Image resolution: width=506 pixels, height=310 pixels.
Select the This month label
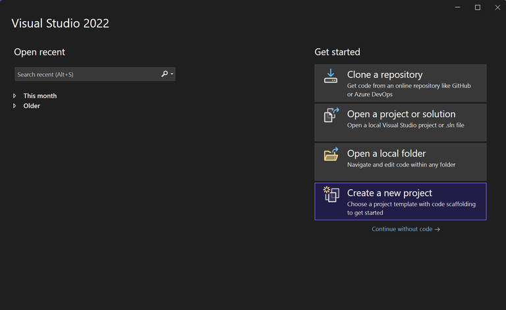[40, 95]
